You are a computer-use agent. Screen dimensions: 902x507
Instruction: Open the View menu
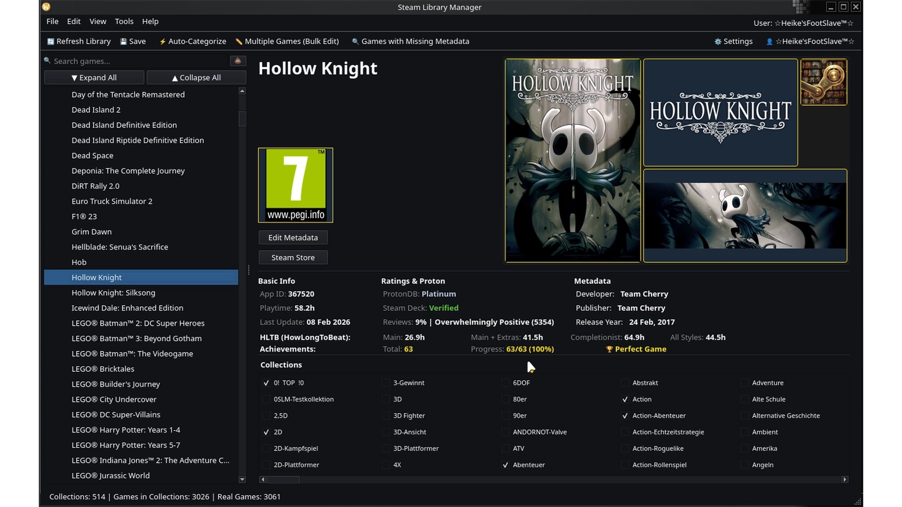click(x=98, y=22)
